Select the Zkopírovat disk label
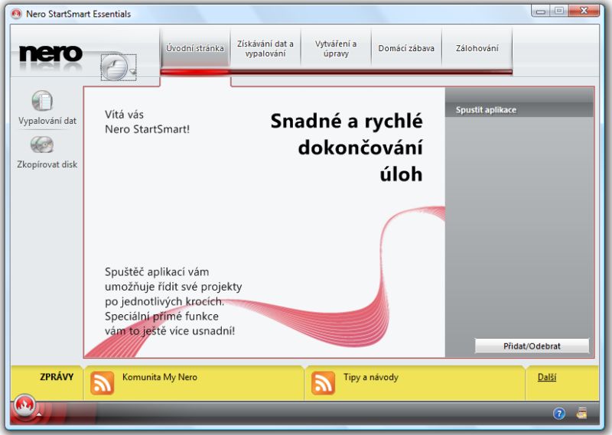The height and width of the screenshot is (435, 612). coord(47,164)
